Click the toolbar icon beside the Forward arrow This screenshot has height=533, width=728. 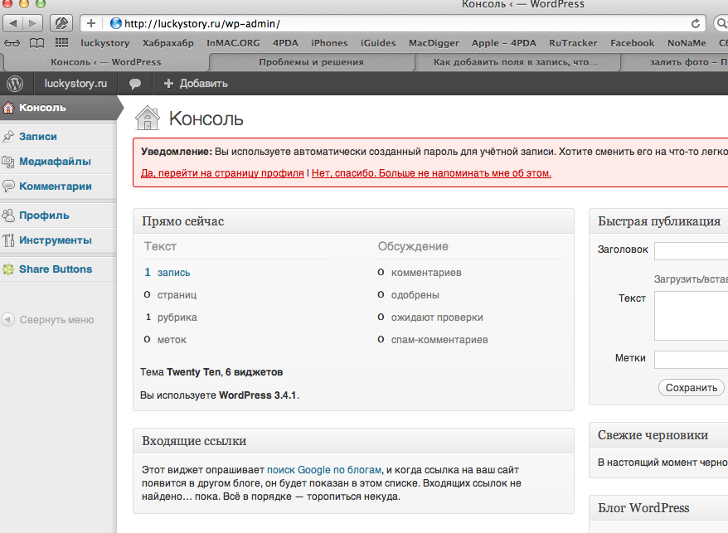click(61, 23)
